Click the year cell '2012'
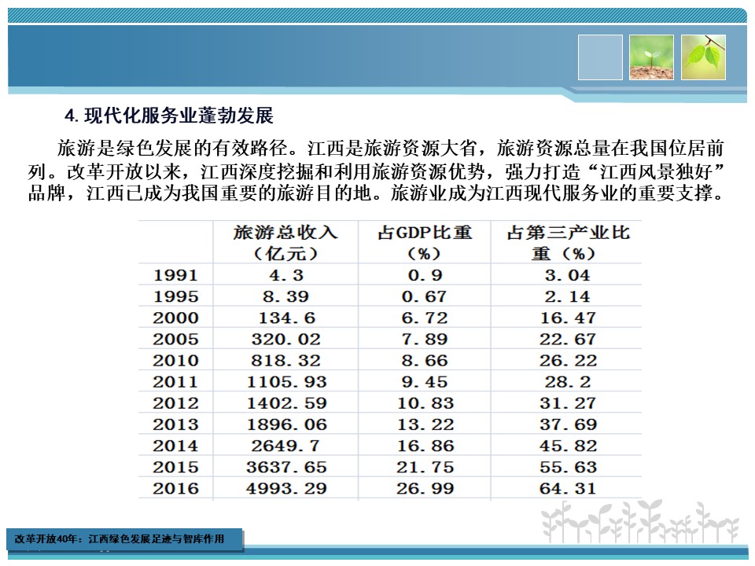This screenshot has width=755, height=566. [175, 402]
